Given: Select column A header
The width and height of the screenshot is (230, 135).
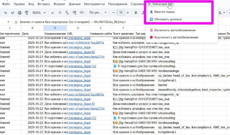Looking at the screenshot, I should [x=10, y=28].
